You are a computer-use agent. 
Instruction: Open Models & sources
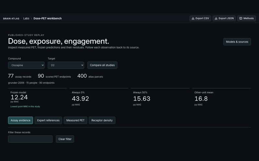coord(237,42)
